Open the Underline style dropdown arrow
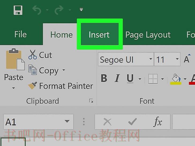The width and height of the screenshot is (195, 146). pos(140,79)
